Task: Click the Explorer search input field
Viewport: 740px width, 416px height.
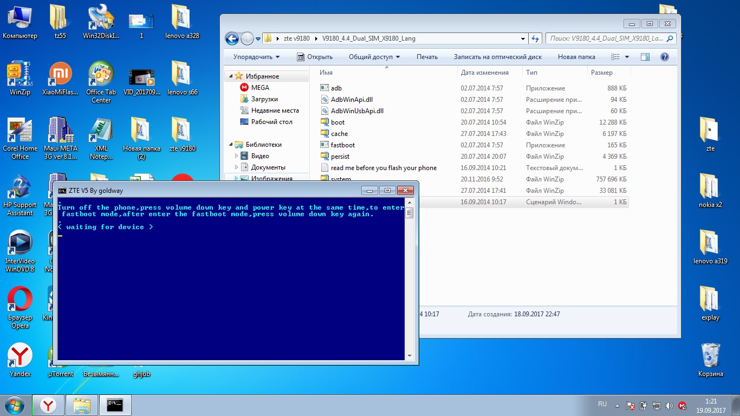Action: pos(606,38)
